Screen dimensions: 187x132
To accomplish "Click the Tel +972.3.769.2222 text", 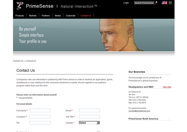I will (x=137, y=100).
